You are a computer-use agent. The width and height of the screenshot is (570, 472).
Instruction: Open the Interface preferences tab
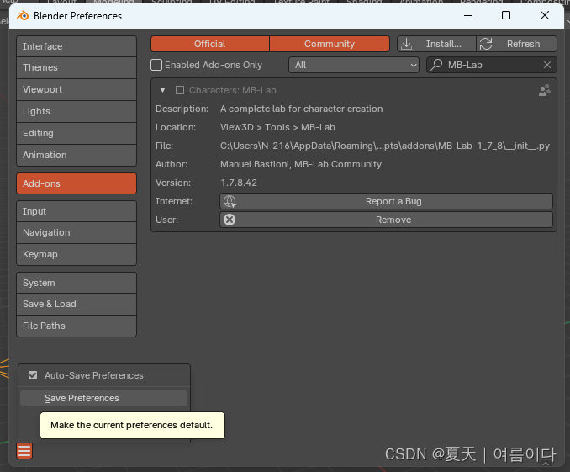77,46
